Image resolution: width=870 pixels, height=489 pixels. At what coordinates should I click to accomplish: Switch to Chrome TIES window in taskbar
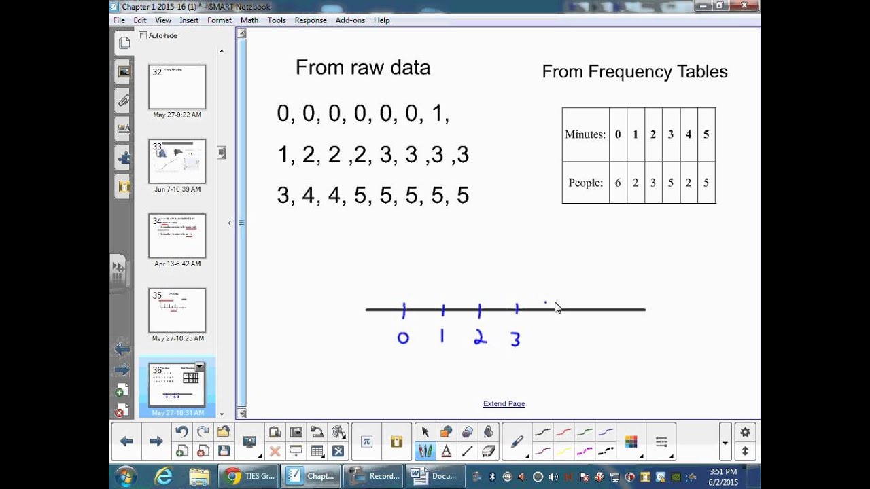click(249, 476)
